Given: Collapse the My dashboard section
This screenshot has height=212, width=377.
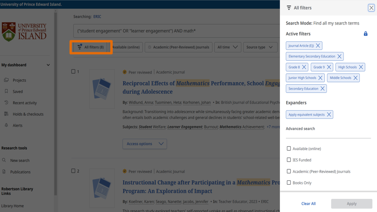Looking at the screenshot, I should click(48, 65).
